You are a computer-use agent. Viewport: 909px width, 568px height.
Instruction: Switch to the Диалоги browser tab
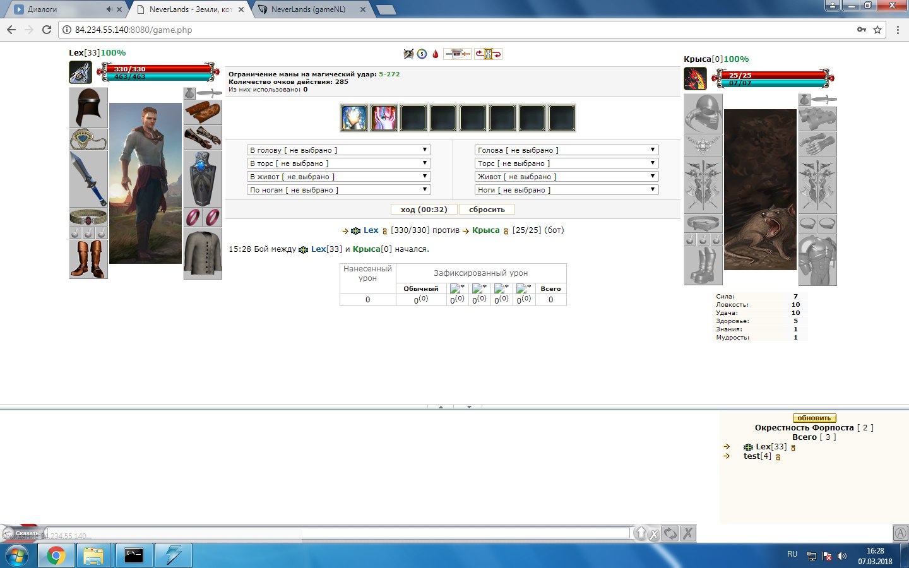point(63,9)
